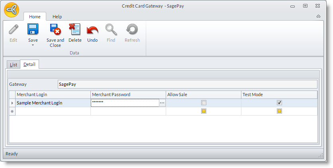333x168 pixels.
Task: Toggle Test Mode checkbox in new row
Action: pyautogui.click(x=280, y=111)
